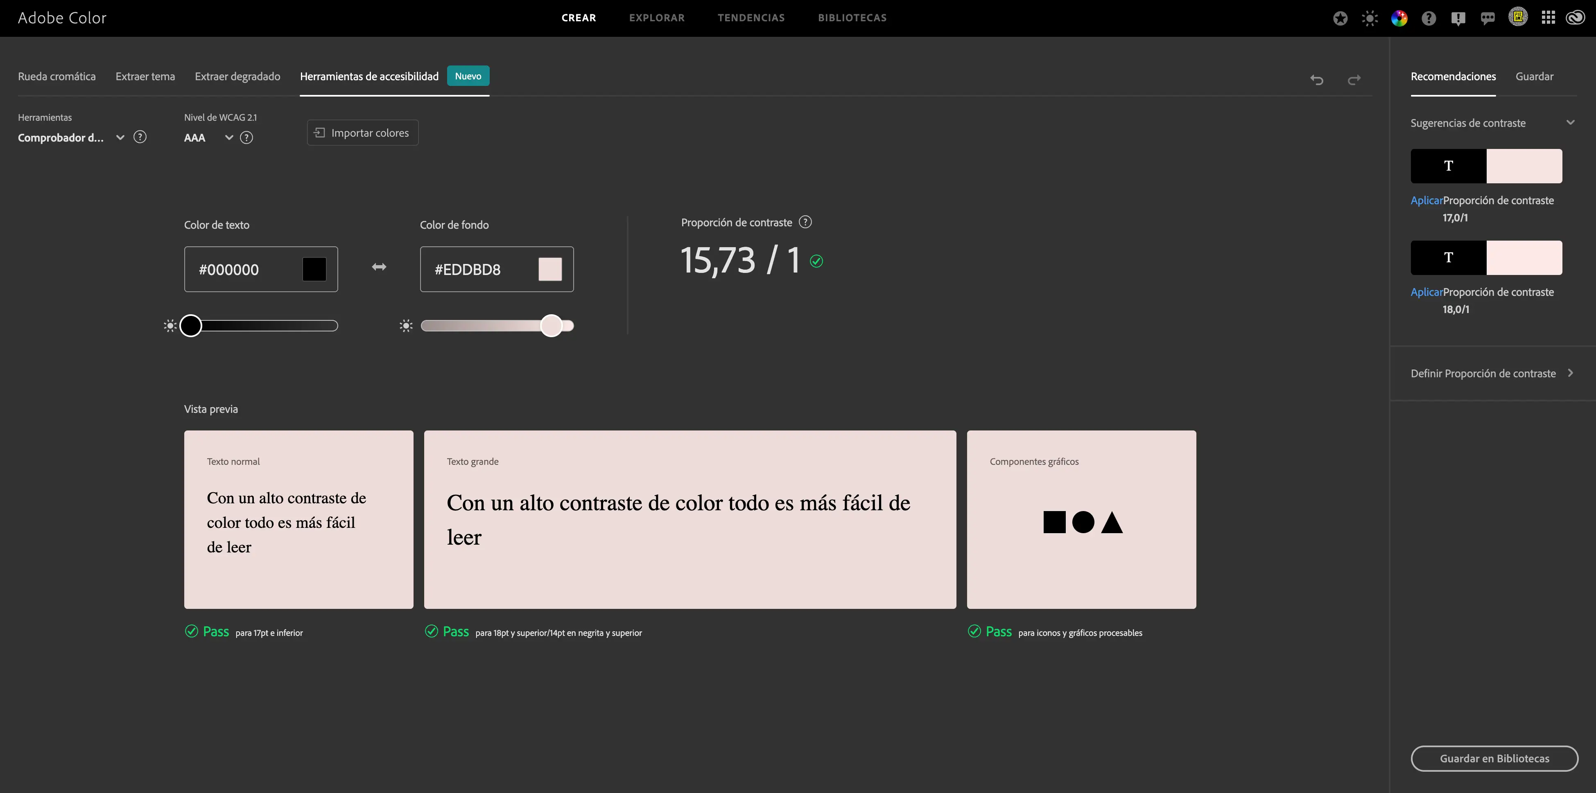Click the swap colors arrow icon
Image resolution: width=1596 pixels, height=793 pixels.
click(379, 267)
